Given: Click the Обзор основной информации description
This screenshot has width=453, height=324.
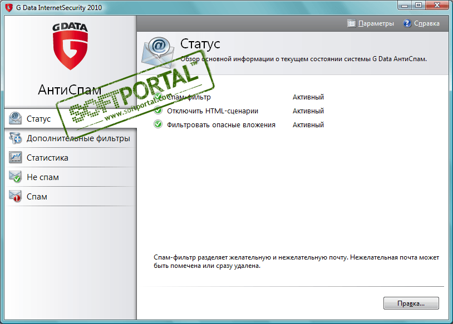Looking at the screenshot, I should point(304,59).
